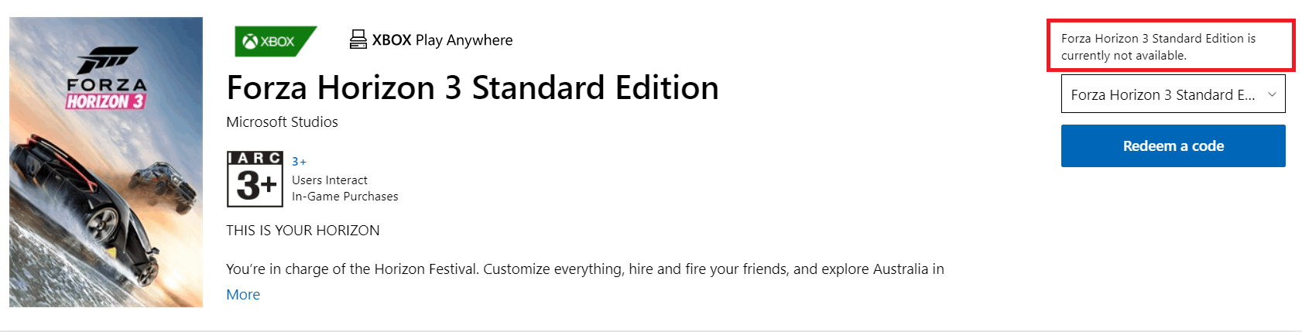Click the IARC 3+ rating badge

(x=255, y=179)
